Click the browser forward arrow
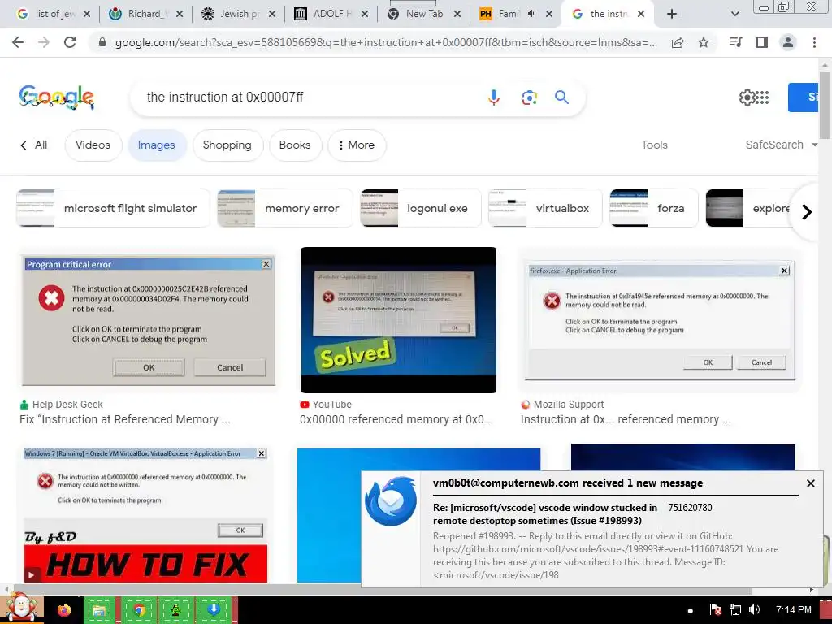 click(44, 42)
